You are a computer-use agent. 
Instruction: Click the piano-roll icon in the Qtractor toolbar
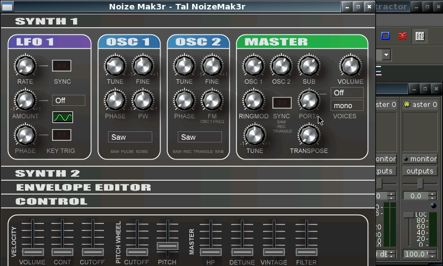coord(420,36)
